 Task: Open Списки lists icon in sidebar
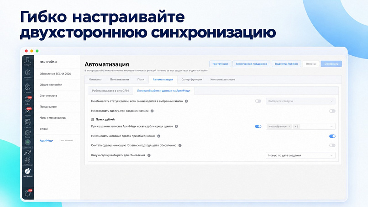coord(28,122)
